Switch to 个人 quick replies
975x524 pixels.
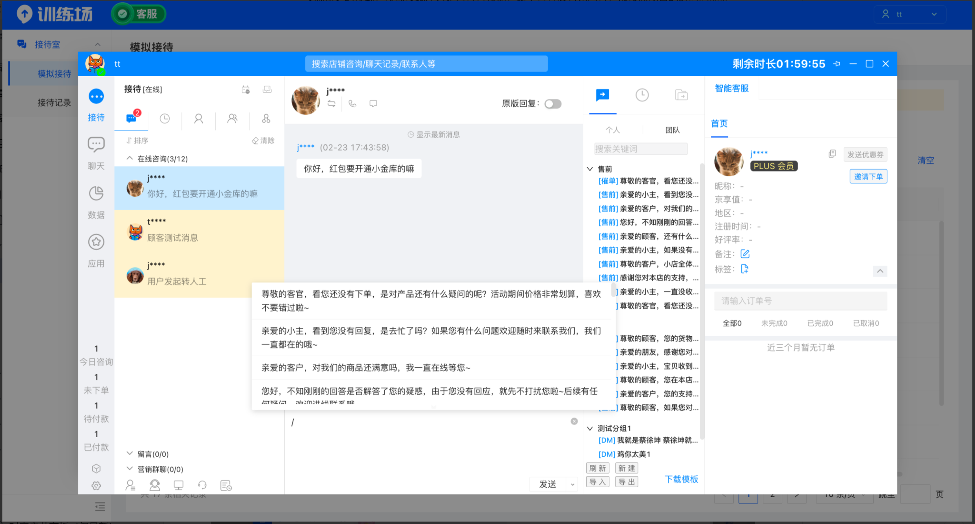(613, 130)
